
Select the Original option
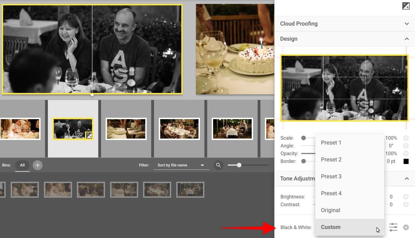(x=350, y=210)
